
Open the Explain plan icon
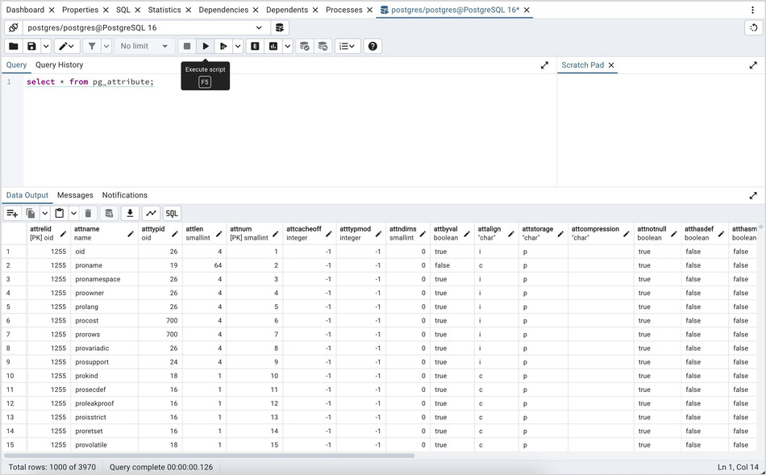[x=255, y=46]
